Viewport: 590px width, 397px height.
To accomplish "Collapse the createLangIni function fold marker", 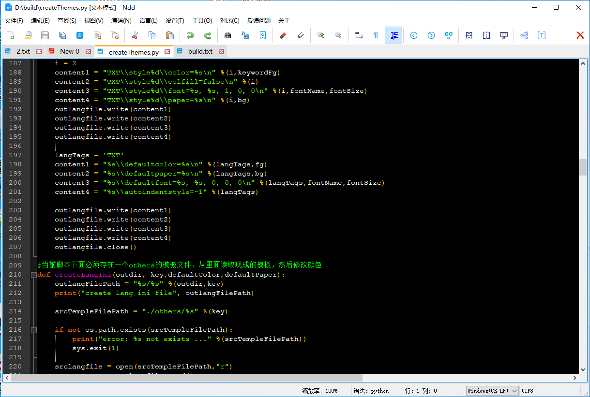I will point(33,275).
